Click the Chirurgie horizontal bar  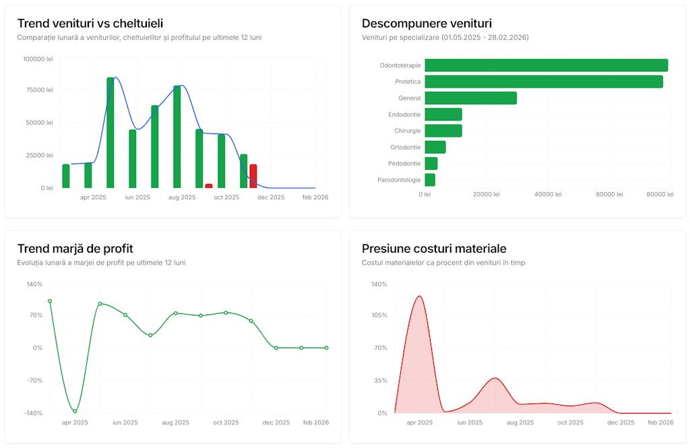pyautogui.click(x=443, y=131)
